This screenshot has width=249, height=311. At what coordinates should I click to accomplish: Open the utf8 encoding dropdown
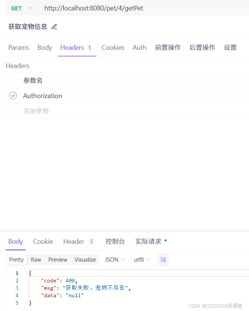pyautogui.click(x=142, y=260)
